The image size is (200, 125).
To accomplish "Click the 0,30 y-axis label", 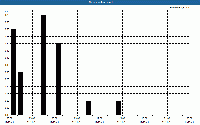I will click(x=7, y=72).
